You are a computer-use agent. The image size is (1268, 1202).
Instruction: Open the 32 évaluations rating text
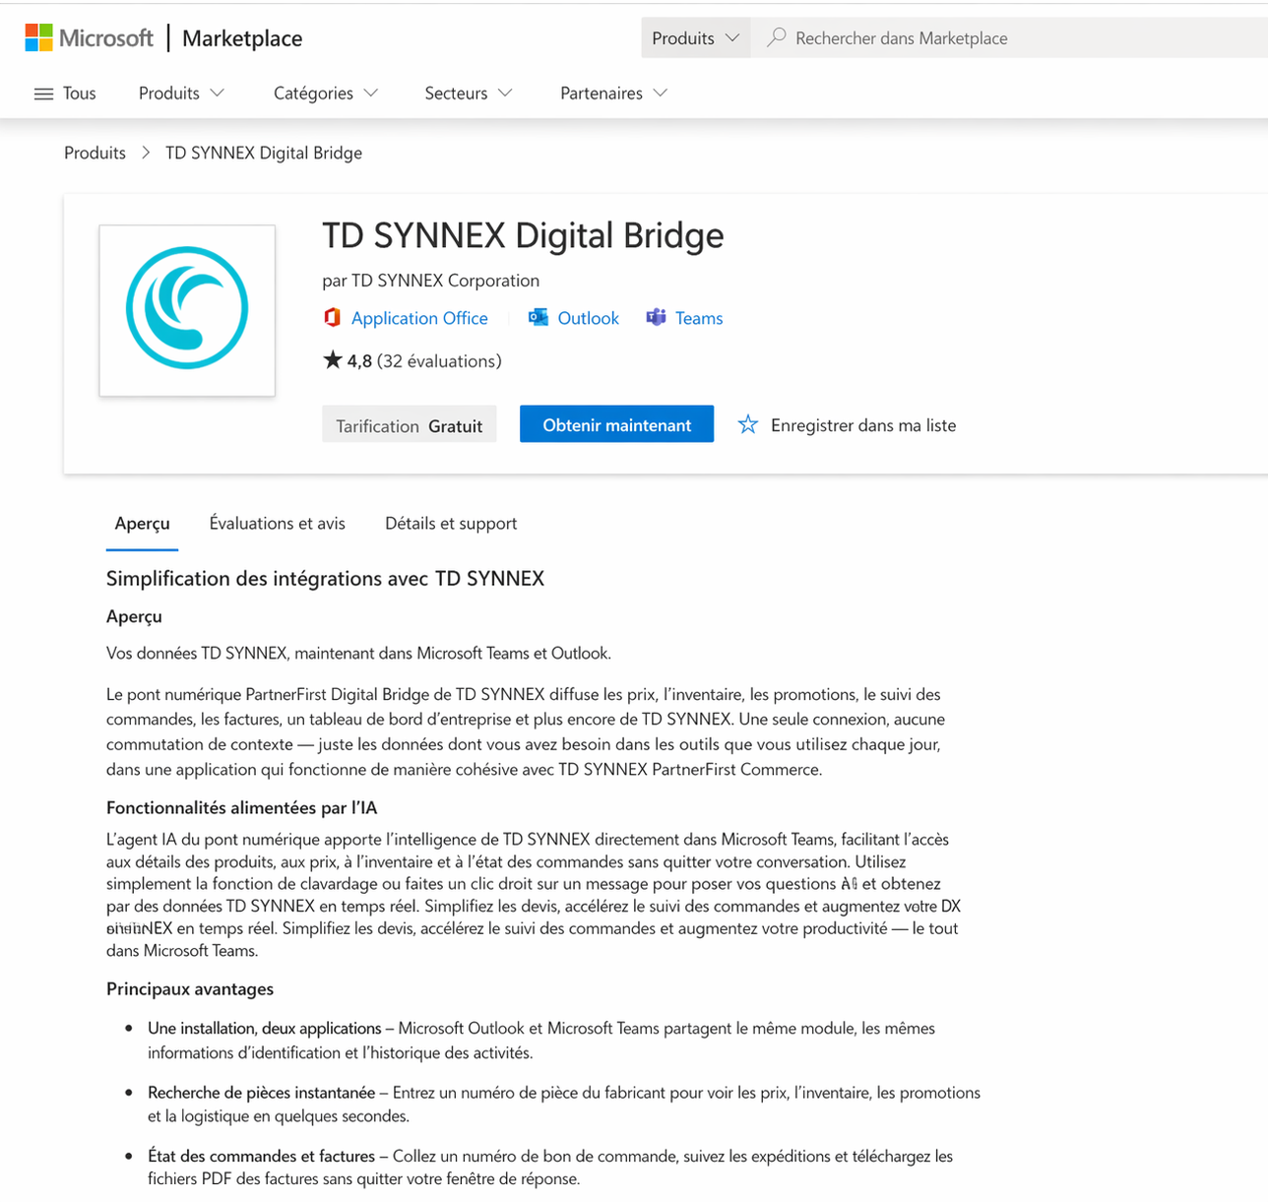[439, 361]
